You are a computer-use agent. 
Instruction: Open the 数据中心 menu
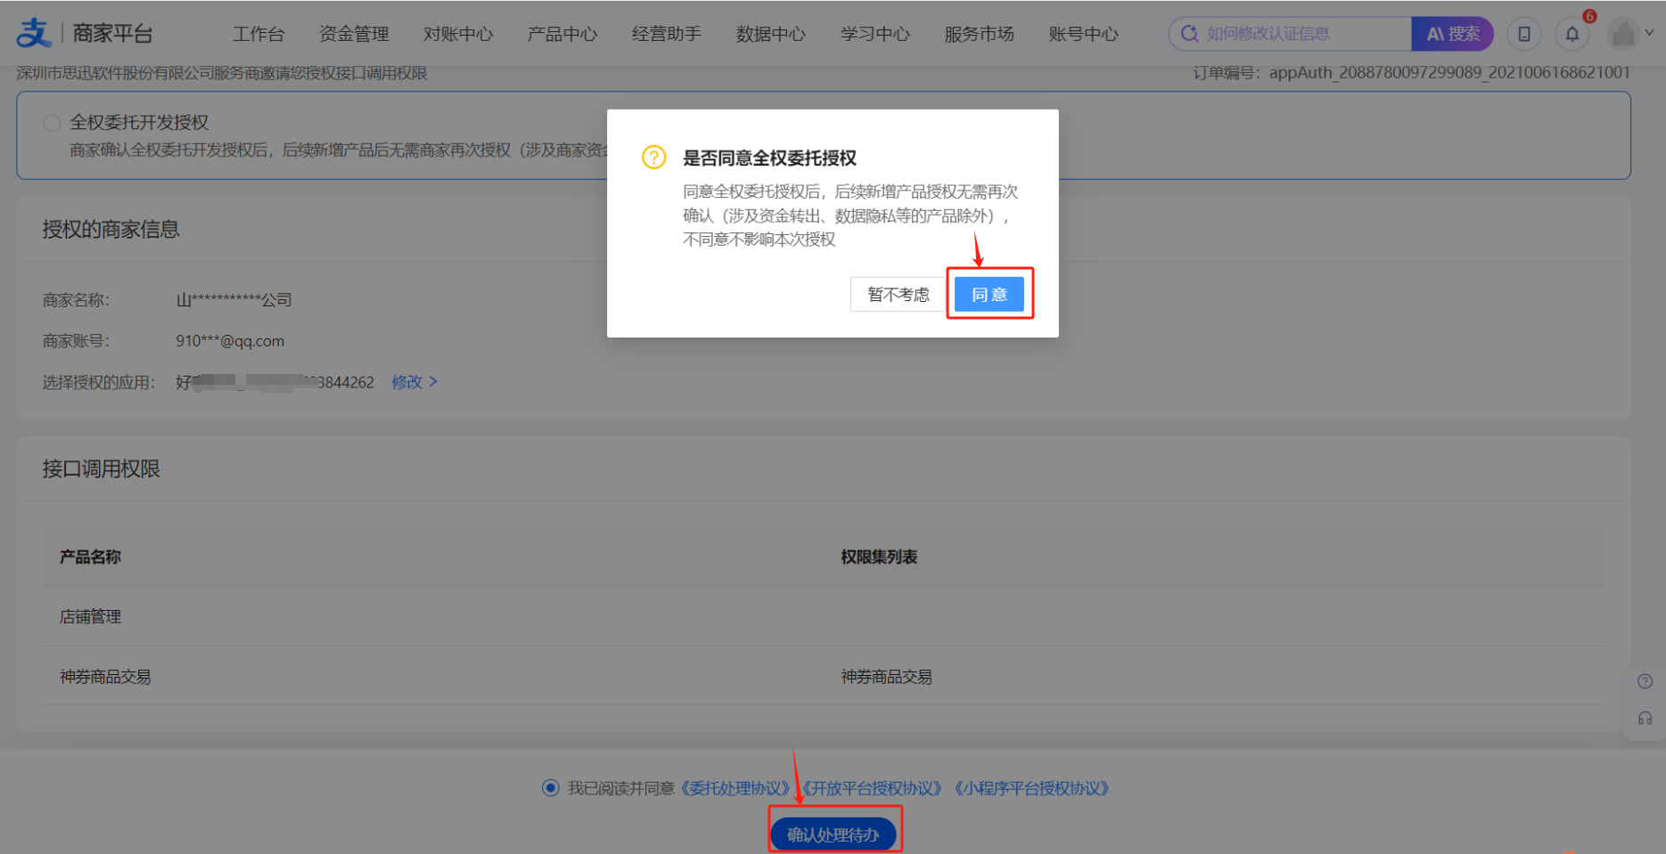(771, 34)
